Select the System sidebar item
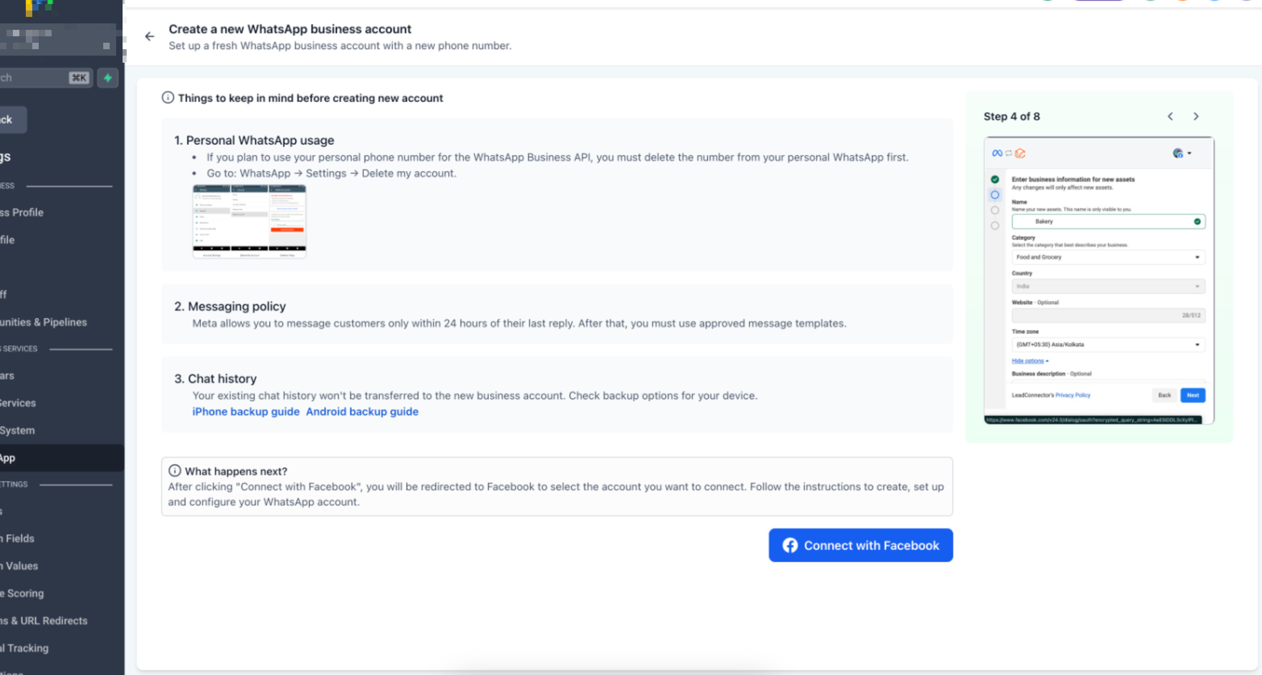 (x=18, y=431)
